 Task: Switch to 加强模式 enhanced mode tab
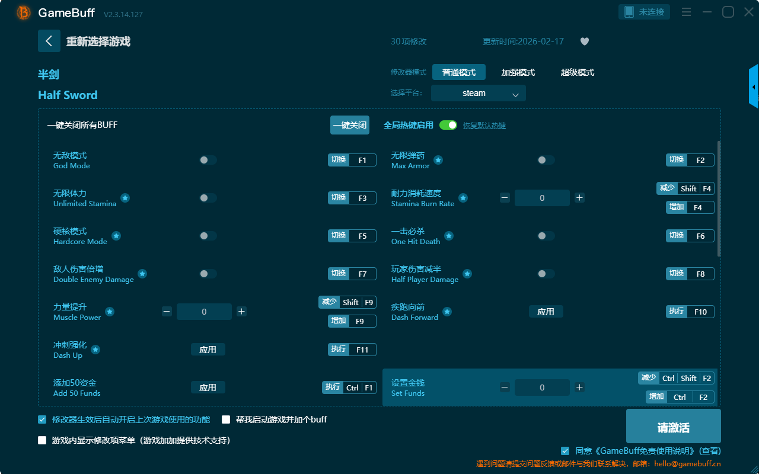pyautogui.click(x=518, y=72)
